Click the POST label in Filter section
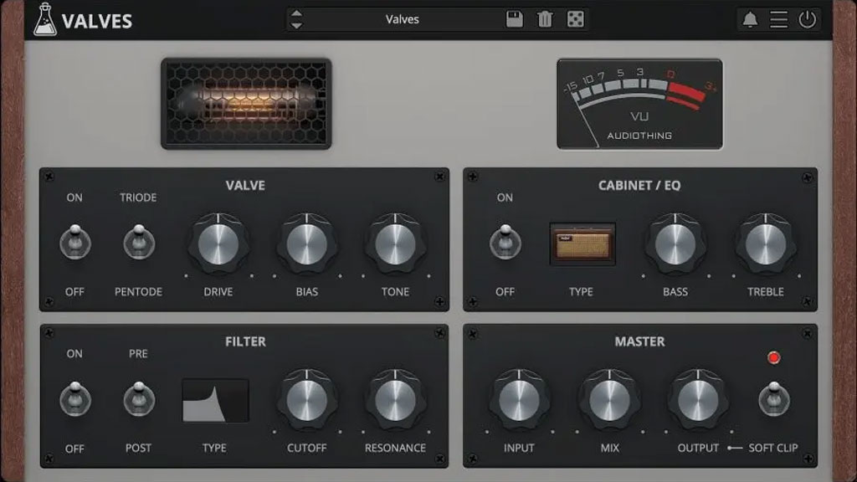Viewport: 857px width, 482px height. point(138,449)
